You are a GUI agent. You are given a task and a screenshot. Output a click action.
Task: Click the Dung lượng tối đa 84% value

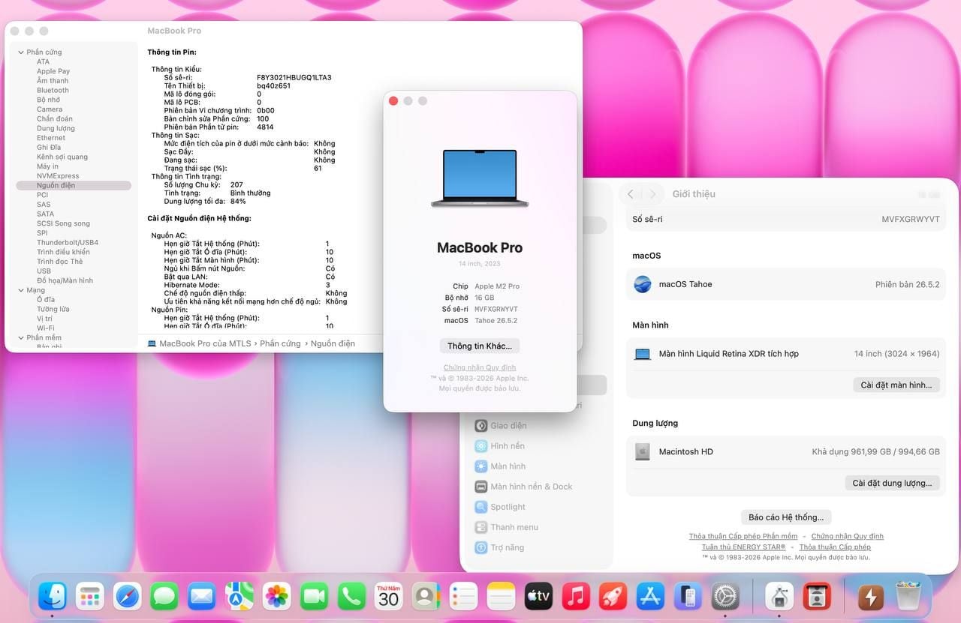(238, 202)
